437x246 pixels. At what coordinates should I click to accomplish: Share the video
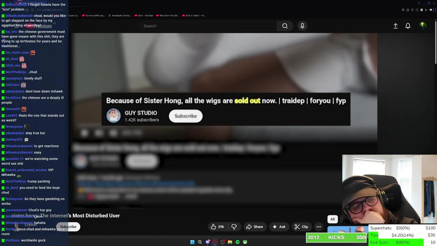point(254,227)
